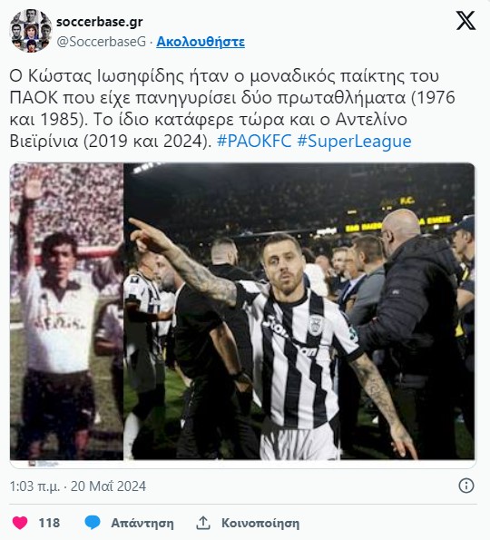The height and width of the screenshot is (540, 490).
Task: Open the tweet timestamp 20 Μαϊ 2024
Action: (x=108, y=486)
